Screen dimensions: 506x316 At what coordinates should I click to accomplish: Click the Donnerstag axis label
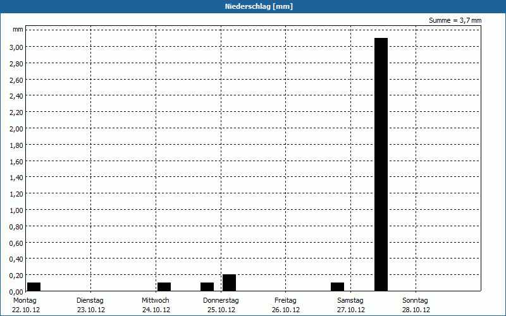221,301
